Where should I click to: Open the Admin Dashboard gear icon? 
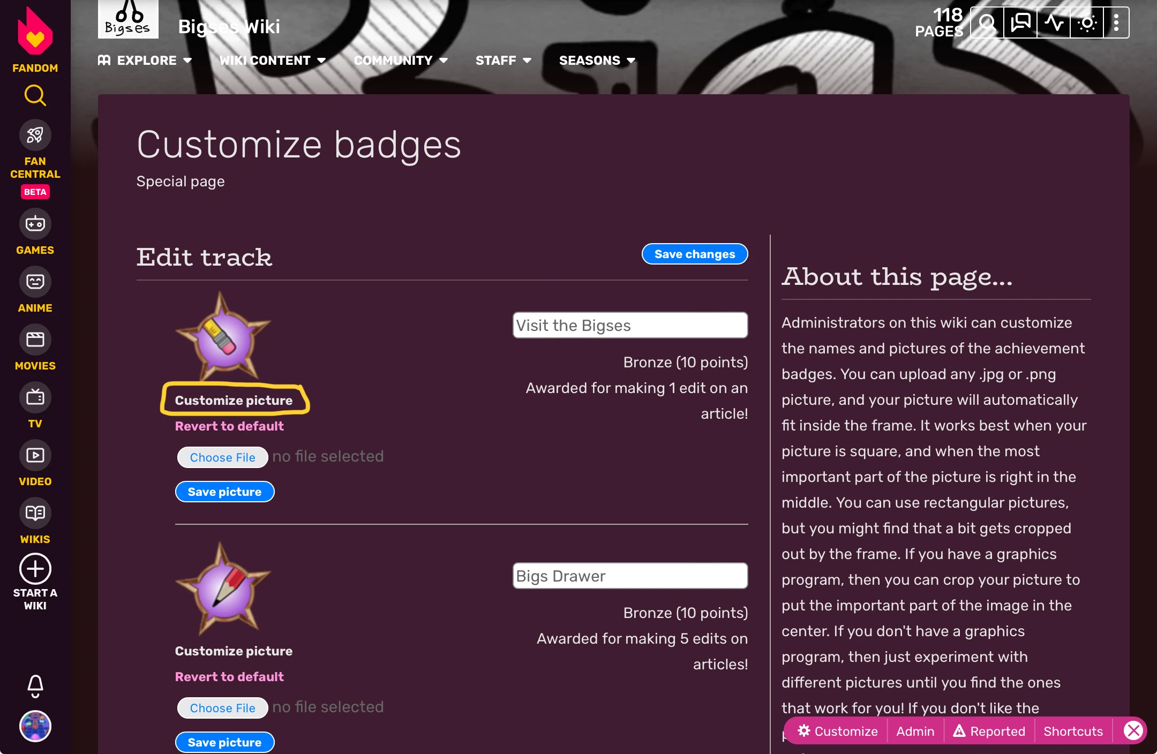click(x=1086, y=21)
